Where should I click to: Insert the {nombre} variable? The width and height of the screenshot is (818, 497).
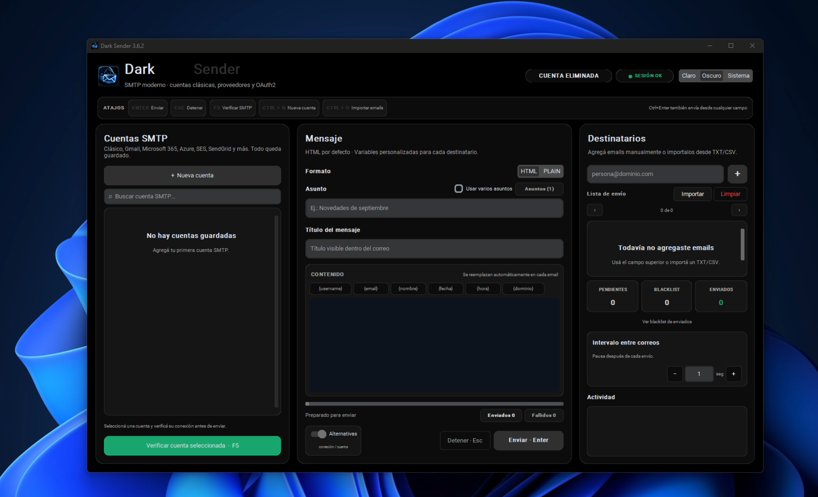(408, 289)
